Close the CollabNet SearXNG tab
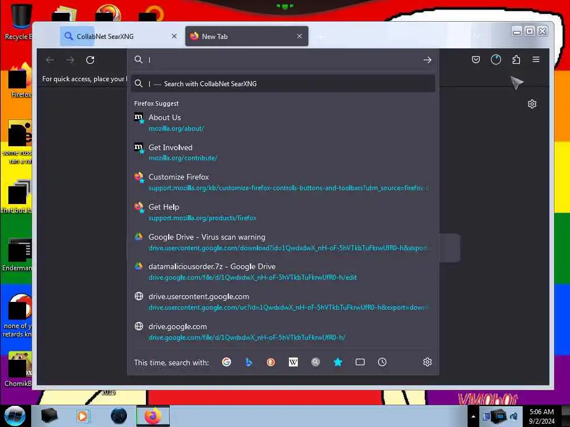This screenshot has width=570, height=427. 174,36
